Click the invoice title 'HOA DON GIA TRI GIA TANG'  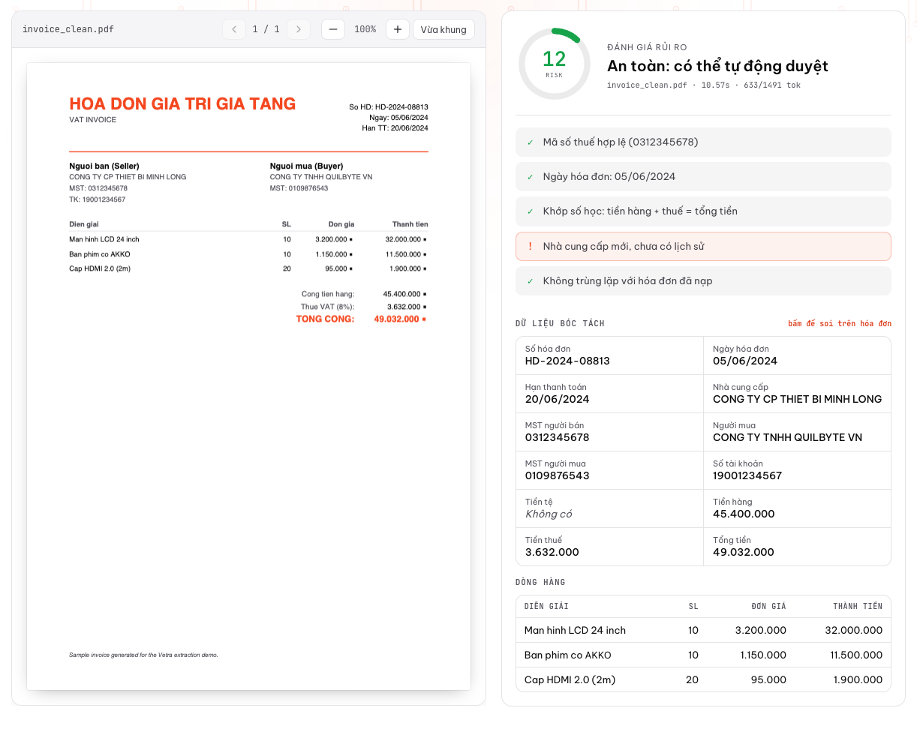click(x=182, y=103)
